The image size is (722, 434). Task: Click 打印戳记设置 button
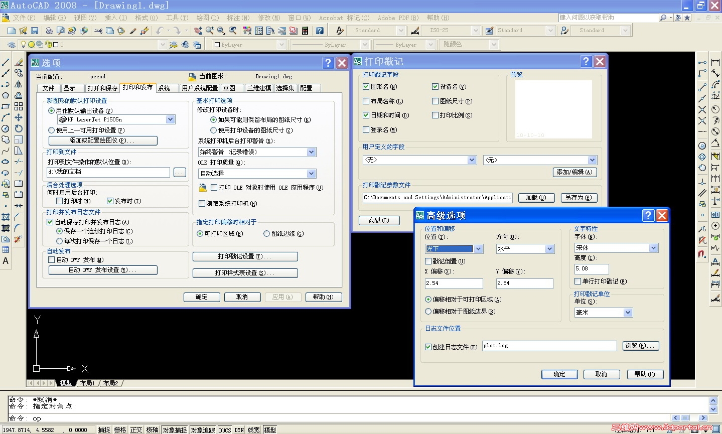[x=245, y=256]
